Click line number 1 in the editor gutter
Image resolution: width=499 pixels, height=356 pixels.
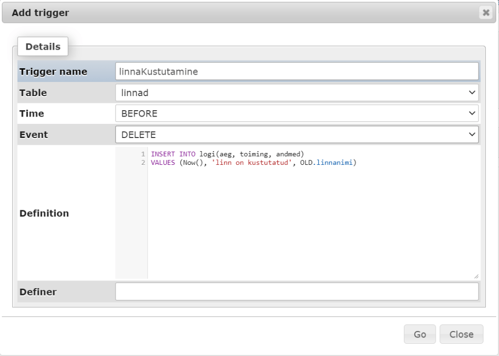click(143, 154)
